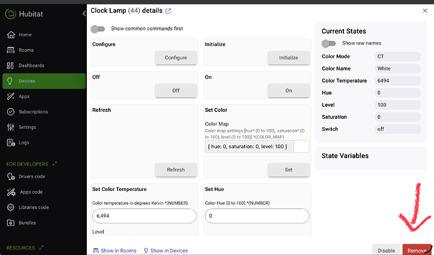The image size is (434, 255).
Task: Click Switch state value off
Action: (398, 129)
